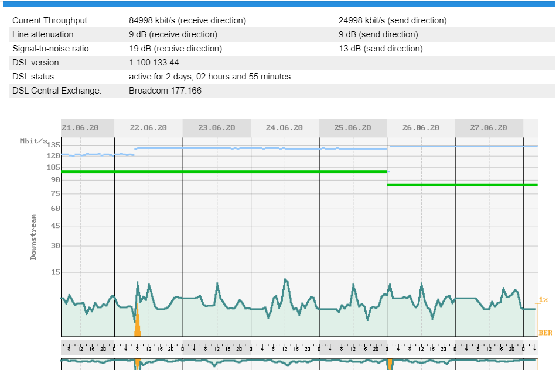Click the lower green line at 85 Mbit/s
This screenshot has height=370, width=556.
click(x=463, y=185)
